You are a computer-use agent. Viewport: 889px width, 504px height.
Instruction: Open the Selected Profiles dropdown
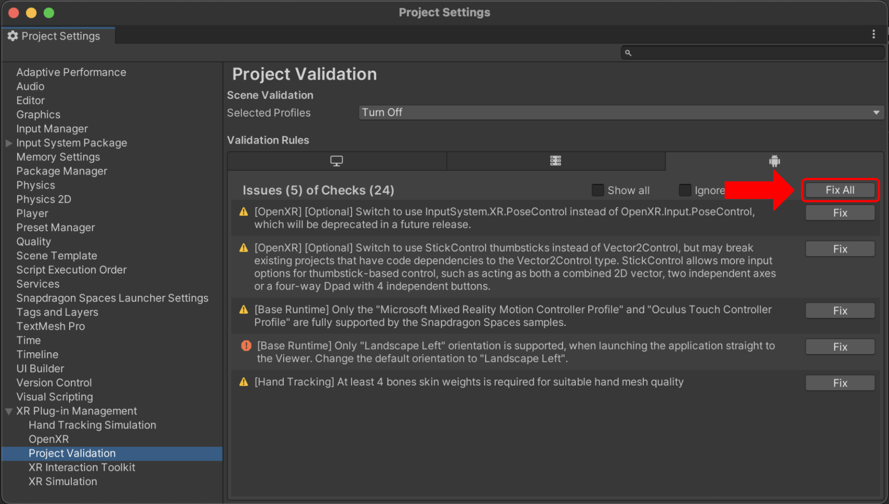pos(621,113)
